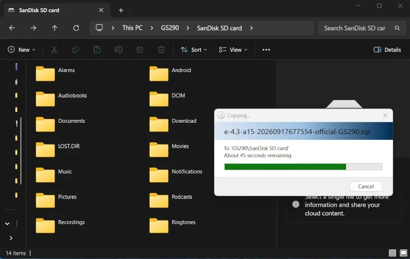Viewport: 410px width, 259px height.
Task: Click the zip filename in copy dialog
Action: [297, 132]
